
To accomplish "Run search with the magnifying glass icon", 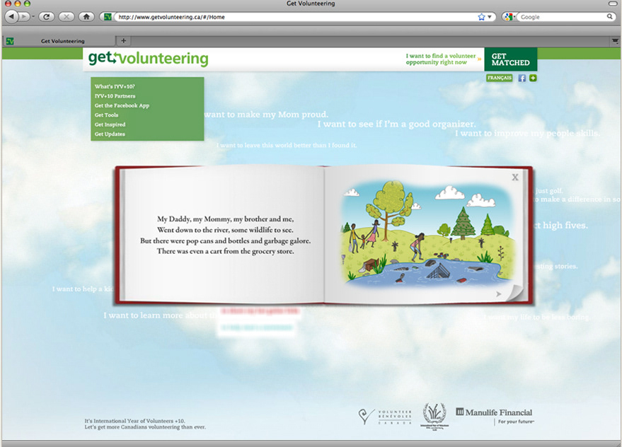I will [x=610, y=17].
